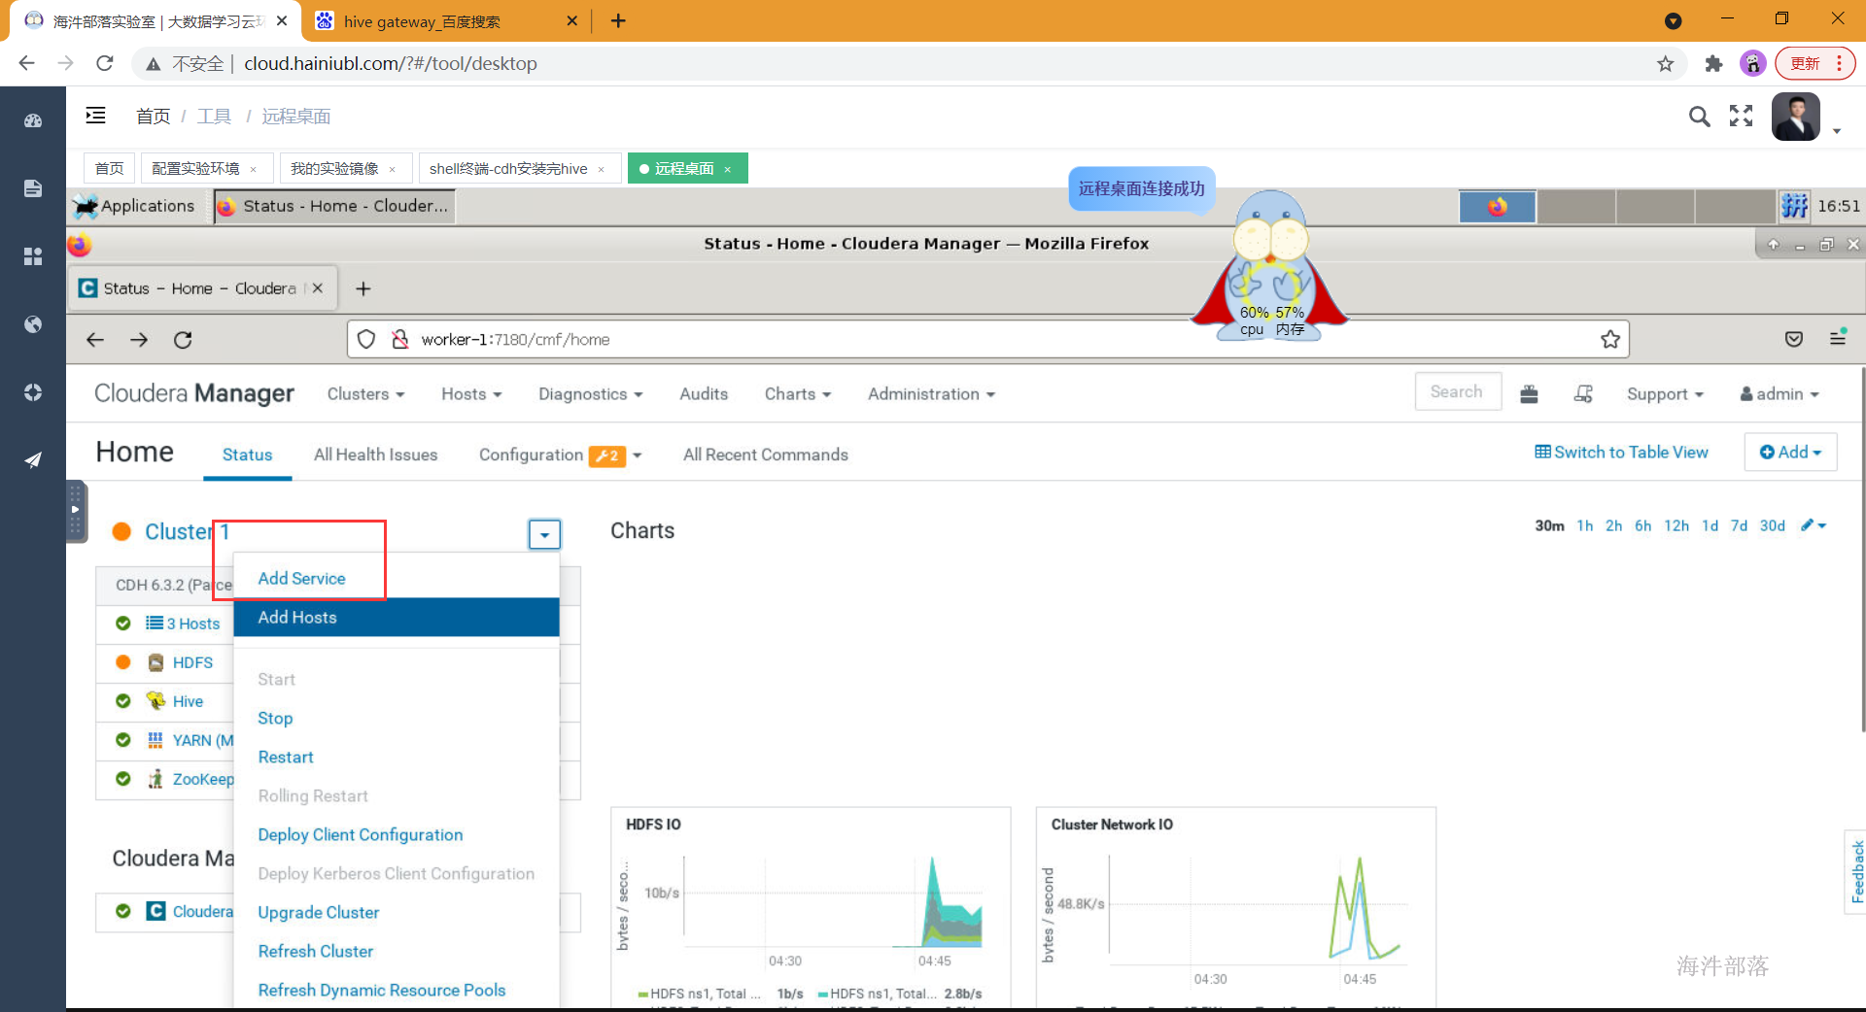
Task: Choose Upgrade Cluster option
Action: pos(319,912)
